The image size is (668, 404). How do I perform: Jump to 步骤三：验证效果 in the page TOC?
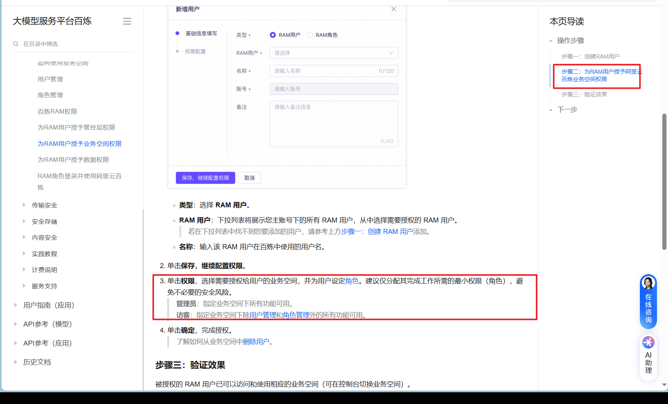(584, 95)
